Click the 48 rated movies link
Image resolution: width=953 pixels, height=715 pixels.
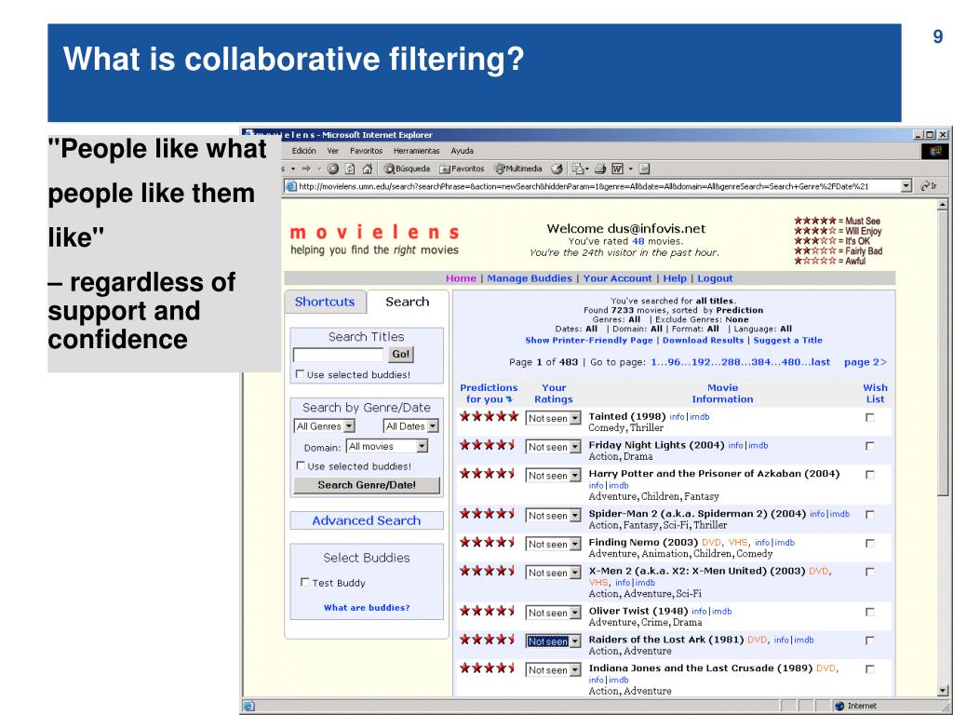(x=638, y=241)
